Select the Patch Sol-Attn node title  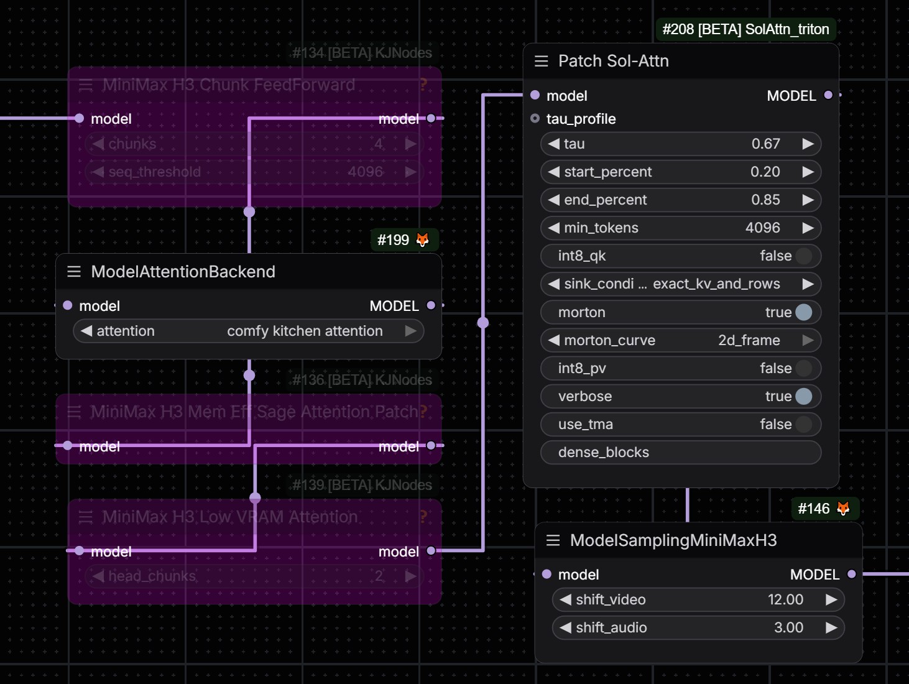pyautogui.click(x=614, y=61)
